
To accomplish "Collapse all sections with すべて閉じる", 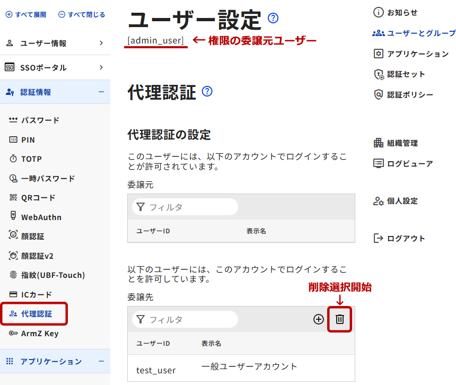I will (x=82, y=15).
